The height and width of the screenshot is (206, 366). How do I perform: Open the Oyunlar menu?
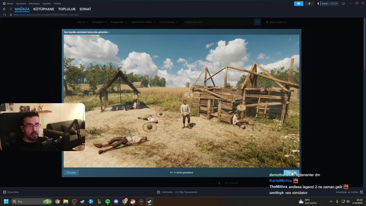(x=47, y=3)
